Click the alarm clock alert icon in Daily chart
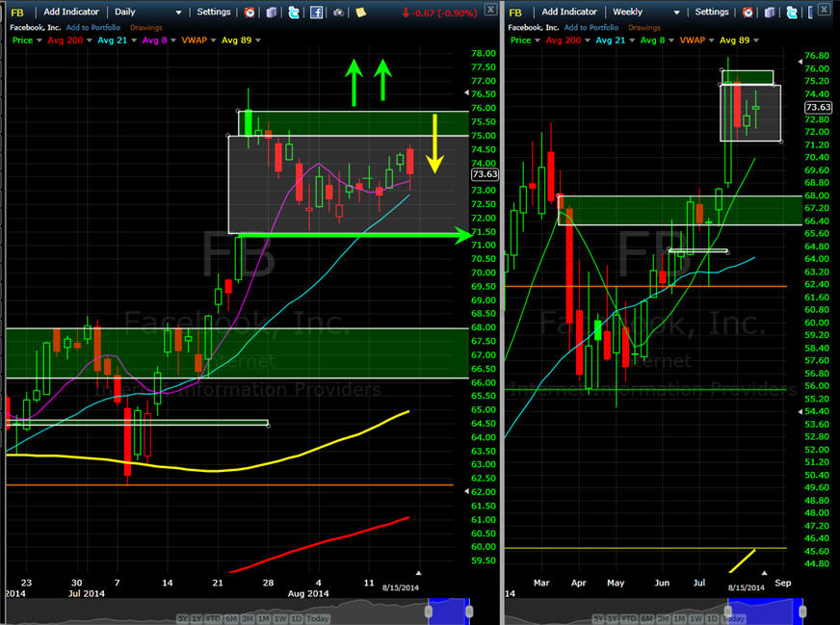Screen dimensions: 840x625 (249, 12)
